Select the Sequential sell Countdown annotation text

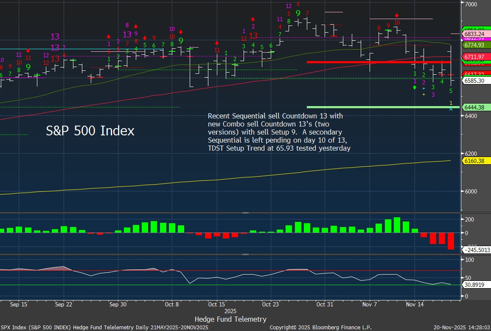click(x=279, y=132)
